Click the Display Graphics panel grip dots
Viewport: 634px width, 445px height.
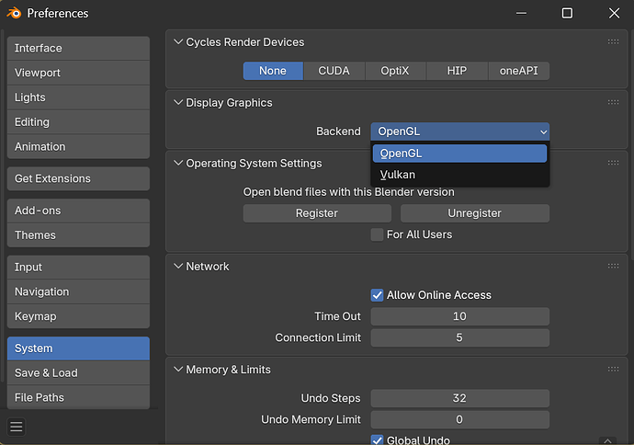click(x=613, y=103)
